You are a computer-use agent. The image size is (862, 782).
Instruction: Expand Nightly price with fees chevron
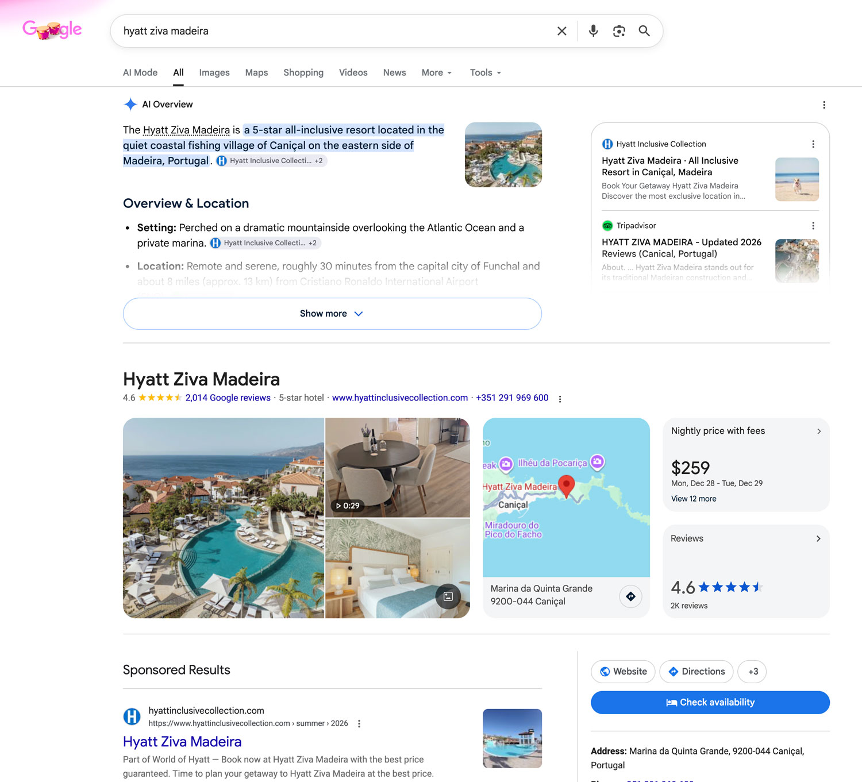819,432
